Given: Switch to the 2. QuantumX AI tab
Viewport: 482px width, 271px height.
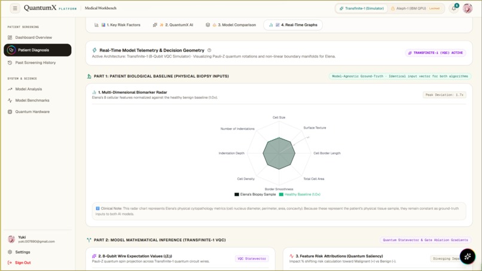Looking at the screenshot, I should [173, 25].
